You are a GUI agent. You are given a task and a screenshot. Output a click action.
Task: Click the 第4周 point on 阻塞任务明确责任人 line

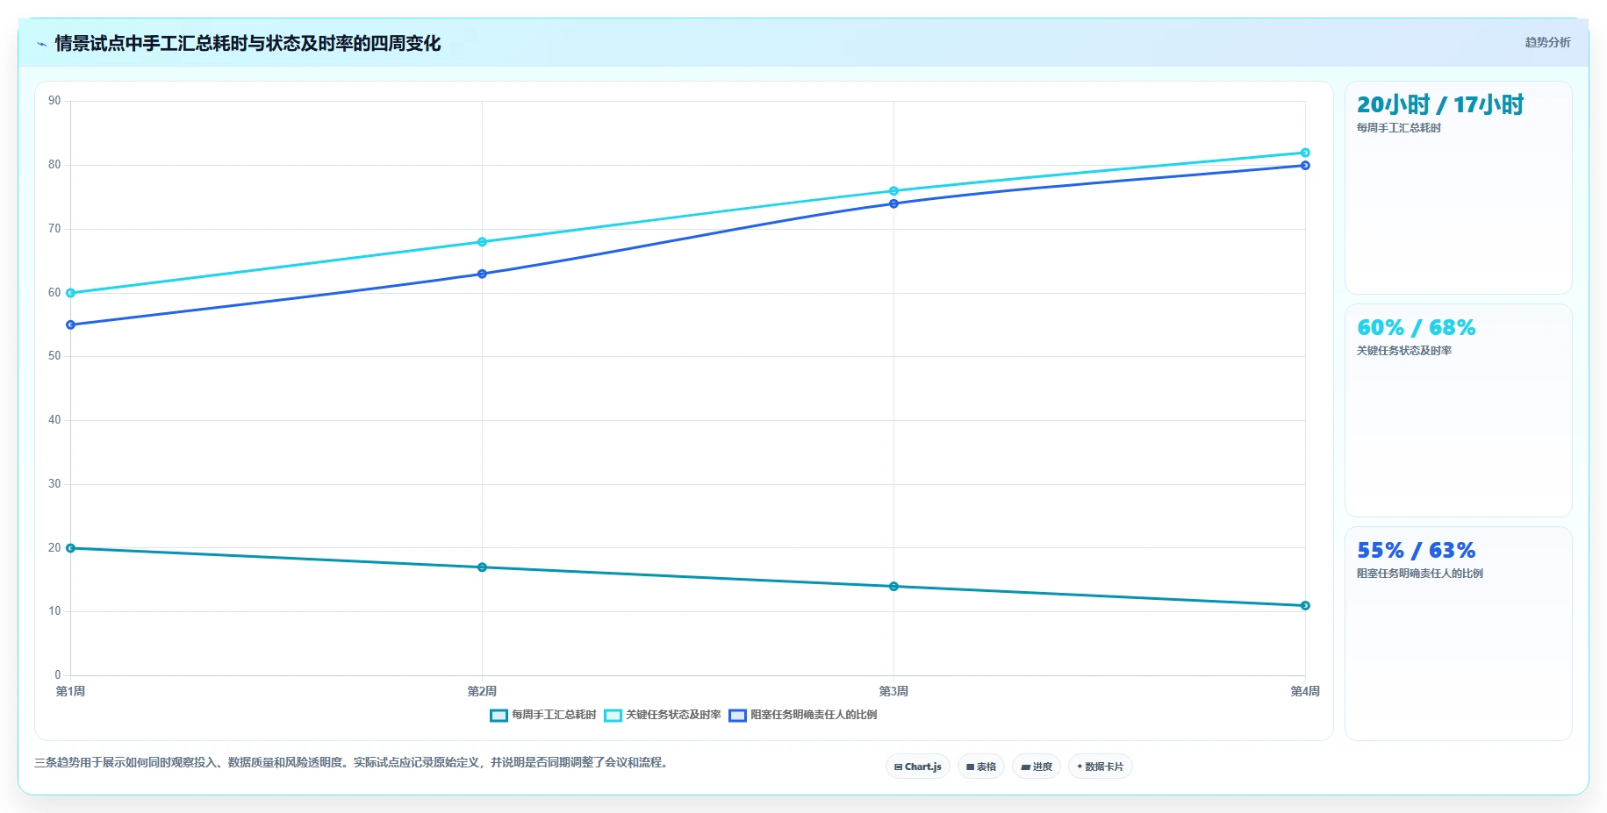click(x=1305, y=166)
